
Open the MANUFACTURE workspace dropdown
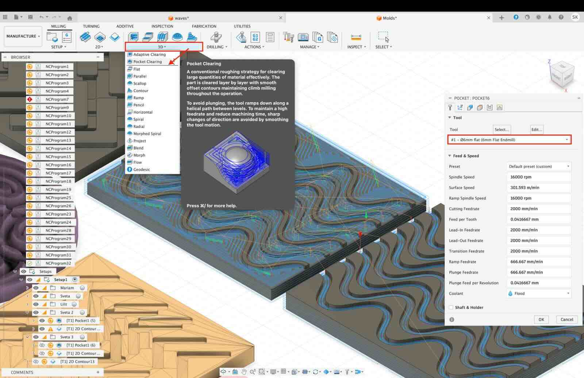[x=23, y=36]
